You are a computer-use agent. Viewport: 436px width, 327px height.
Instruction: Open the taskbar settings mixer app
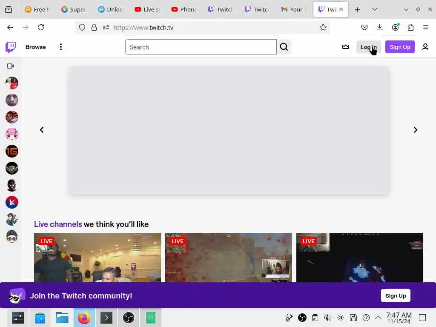[x=18, y=318]
